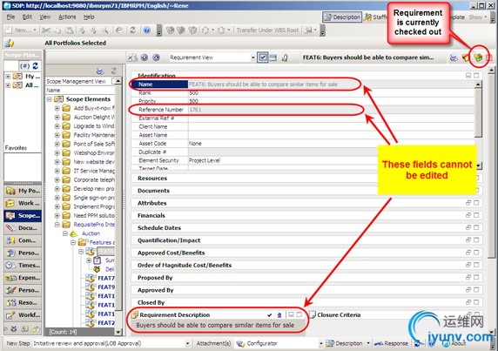498x351 pixels.
Task: Select IT Service Manag folder
Action: [94, 171]
